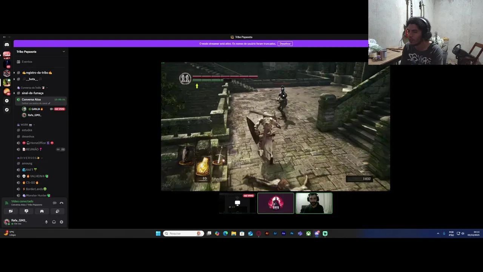The image size is (483, 272).
Task: Select the RAFA avatar participant tile
Action: 276,203
